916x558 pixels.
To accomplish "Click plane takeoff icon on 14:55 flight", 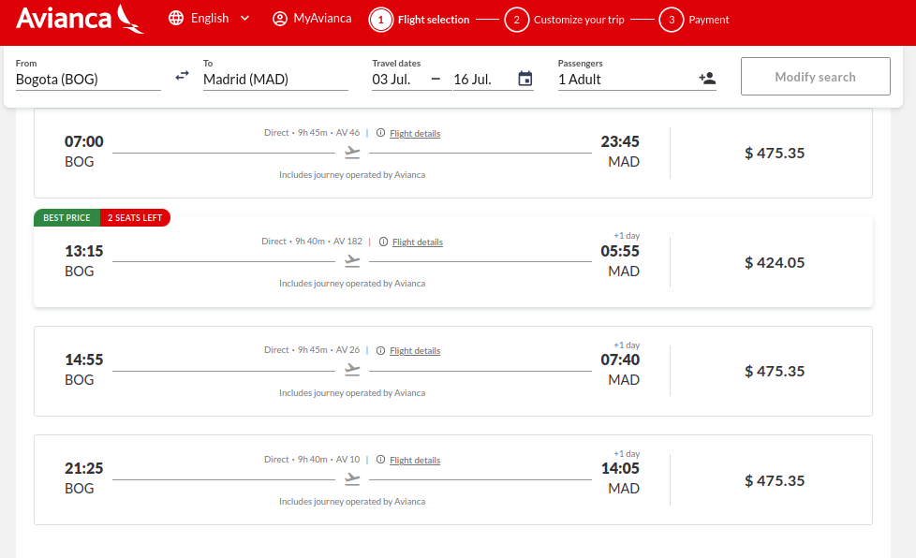I will pos(352,370).
